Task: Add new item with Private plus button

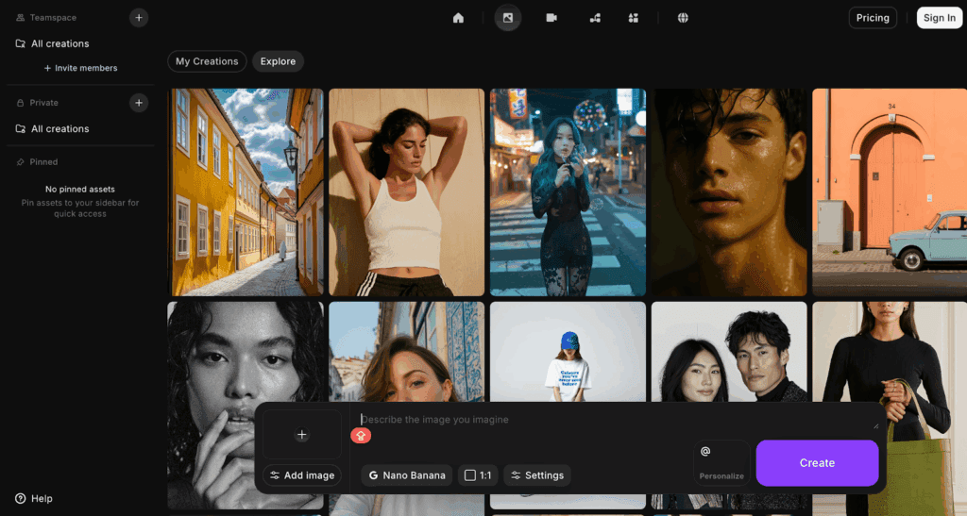Action: click(x=139, y=103)
